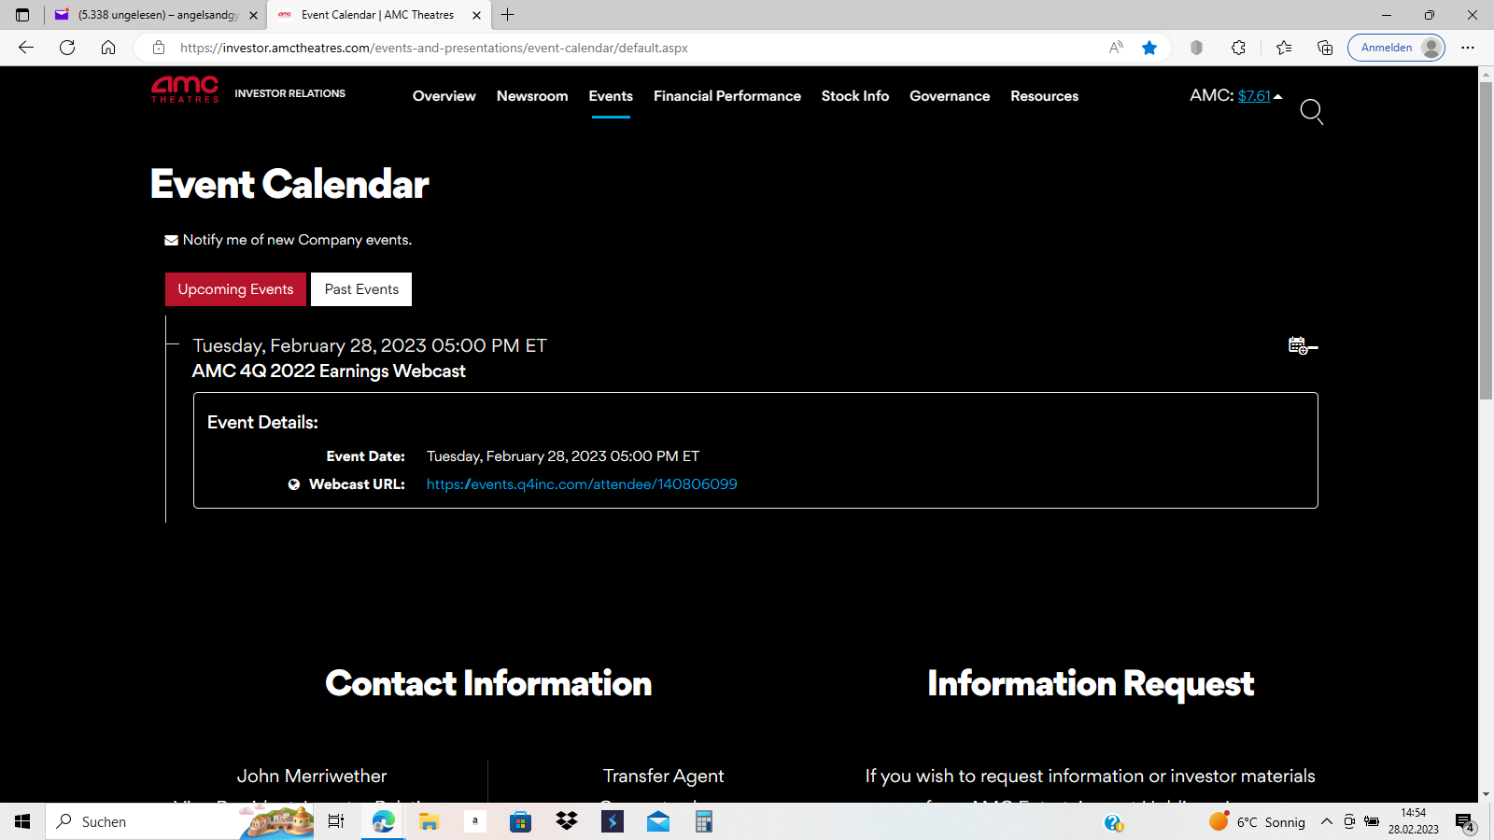The height and width of the screenshot is (840, 1494).
Task: Collapse the AMC stock price indicator arrow
Action: pyautogui.click(x=1278, y=94)
